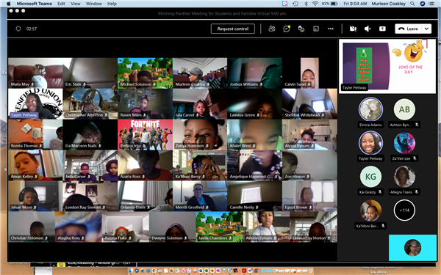This screenshot has width=441, height=275.
Task: Select the Joke of the Day shared screen thumbnail
Action: [387, 66]
